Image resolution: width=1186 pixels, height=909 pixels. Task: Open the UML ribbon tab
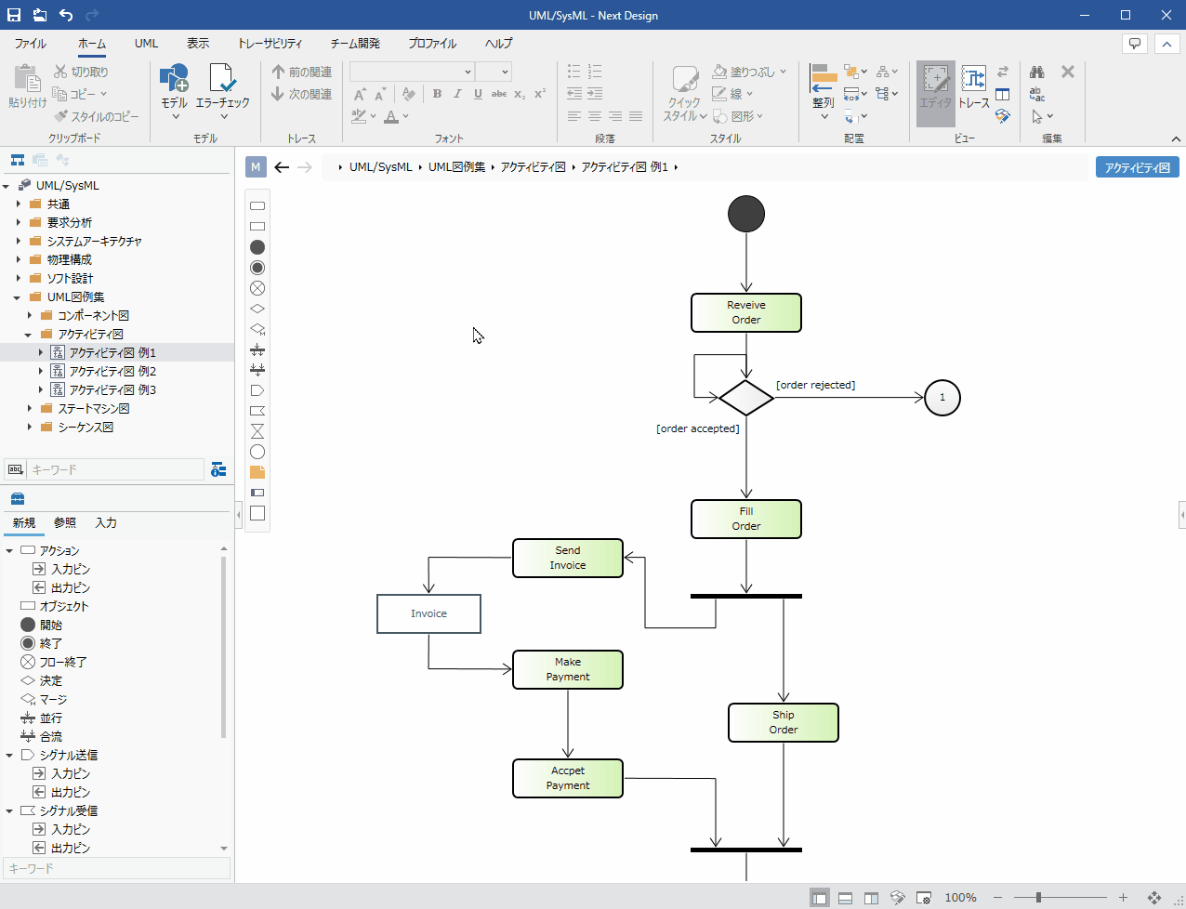coord(146,44)
